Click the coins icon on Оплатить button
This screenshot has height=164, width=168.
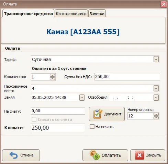click(x=95, y=155)
